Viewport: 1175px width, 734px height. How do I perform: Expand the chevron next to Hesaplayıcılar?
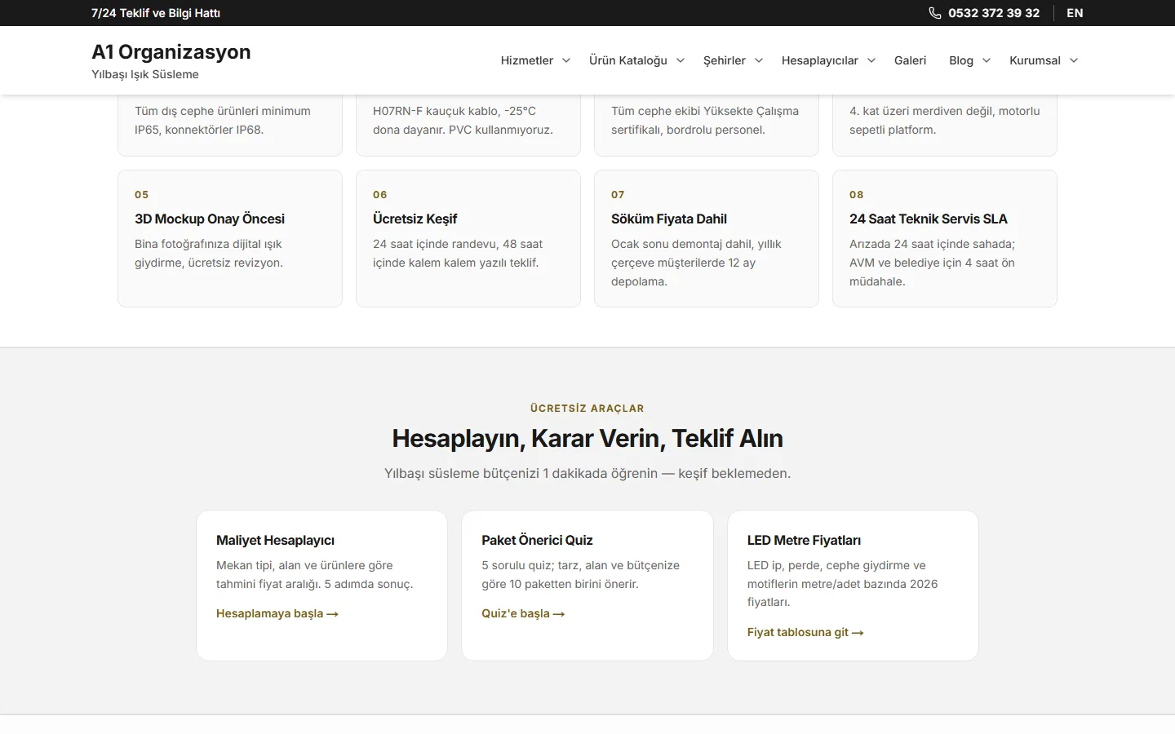click(x=871, y=60)
